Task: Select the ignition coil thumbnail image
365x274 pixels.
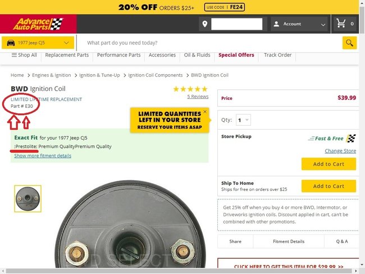Action: coord(28,199)
